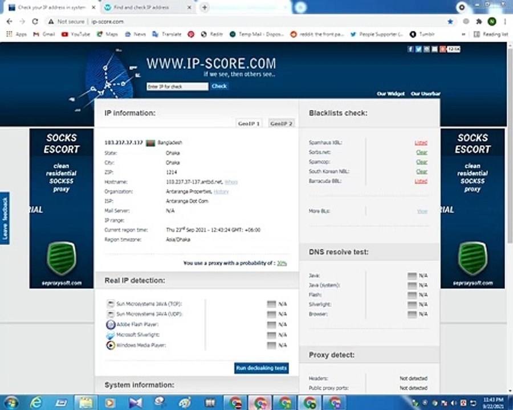The image size is (513, 410).
Task: Open the Translate bookmark
Action: point(166,34)
